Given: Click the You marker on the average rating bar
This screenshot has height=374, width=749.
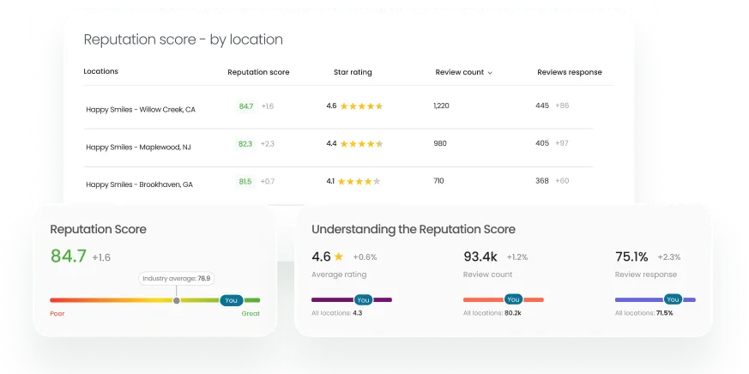Looking at the screenshot, I should (363, 299).
